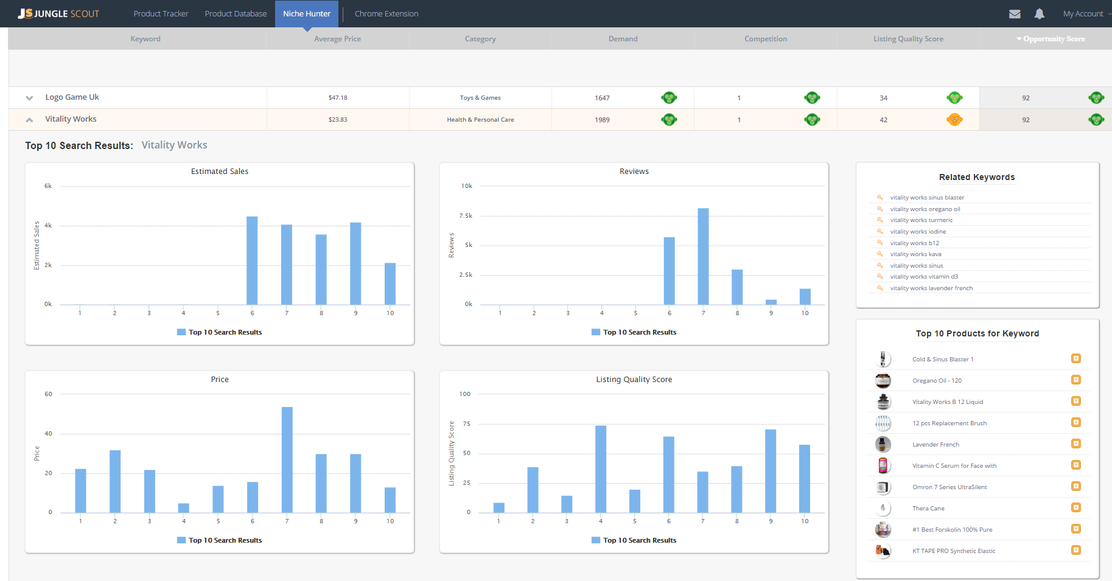Image resolution: width=1112 pixels, height=581 pixels.
Task: Add Omron 7 Series UltraSilent to tracker
Action: click(1076, 486)
